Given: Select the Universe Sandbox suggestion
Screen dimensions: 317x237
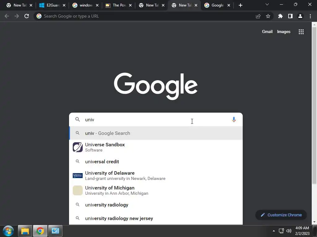Looking at the screenshot, I should pyautogui.click(x=156, y=147).
